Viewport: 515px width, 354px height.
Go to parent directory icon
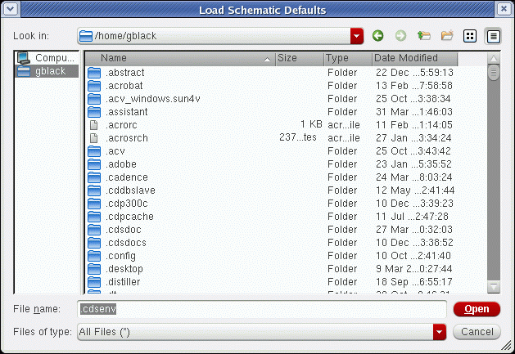[423, 35]
